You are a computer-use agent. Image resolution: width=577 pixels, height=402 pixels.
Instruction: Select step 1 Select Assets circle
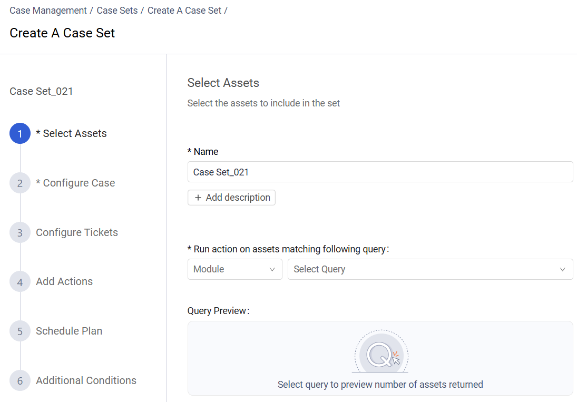pyautogui.click(x=19, y=133)
